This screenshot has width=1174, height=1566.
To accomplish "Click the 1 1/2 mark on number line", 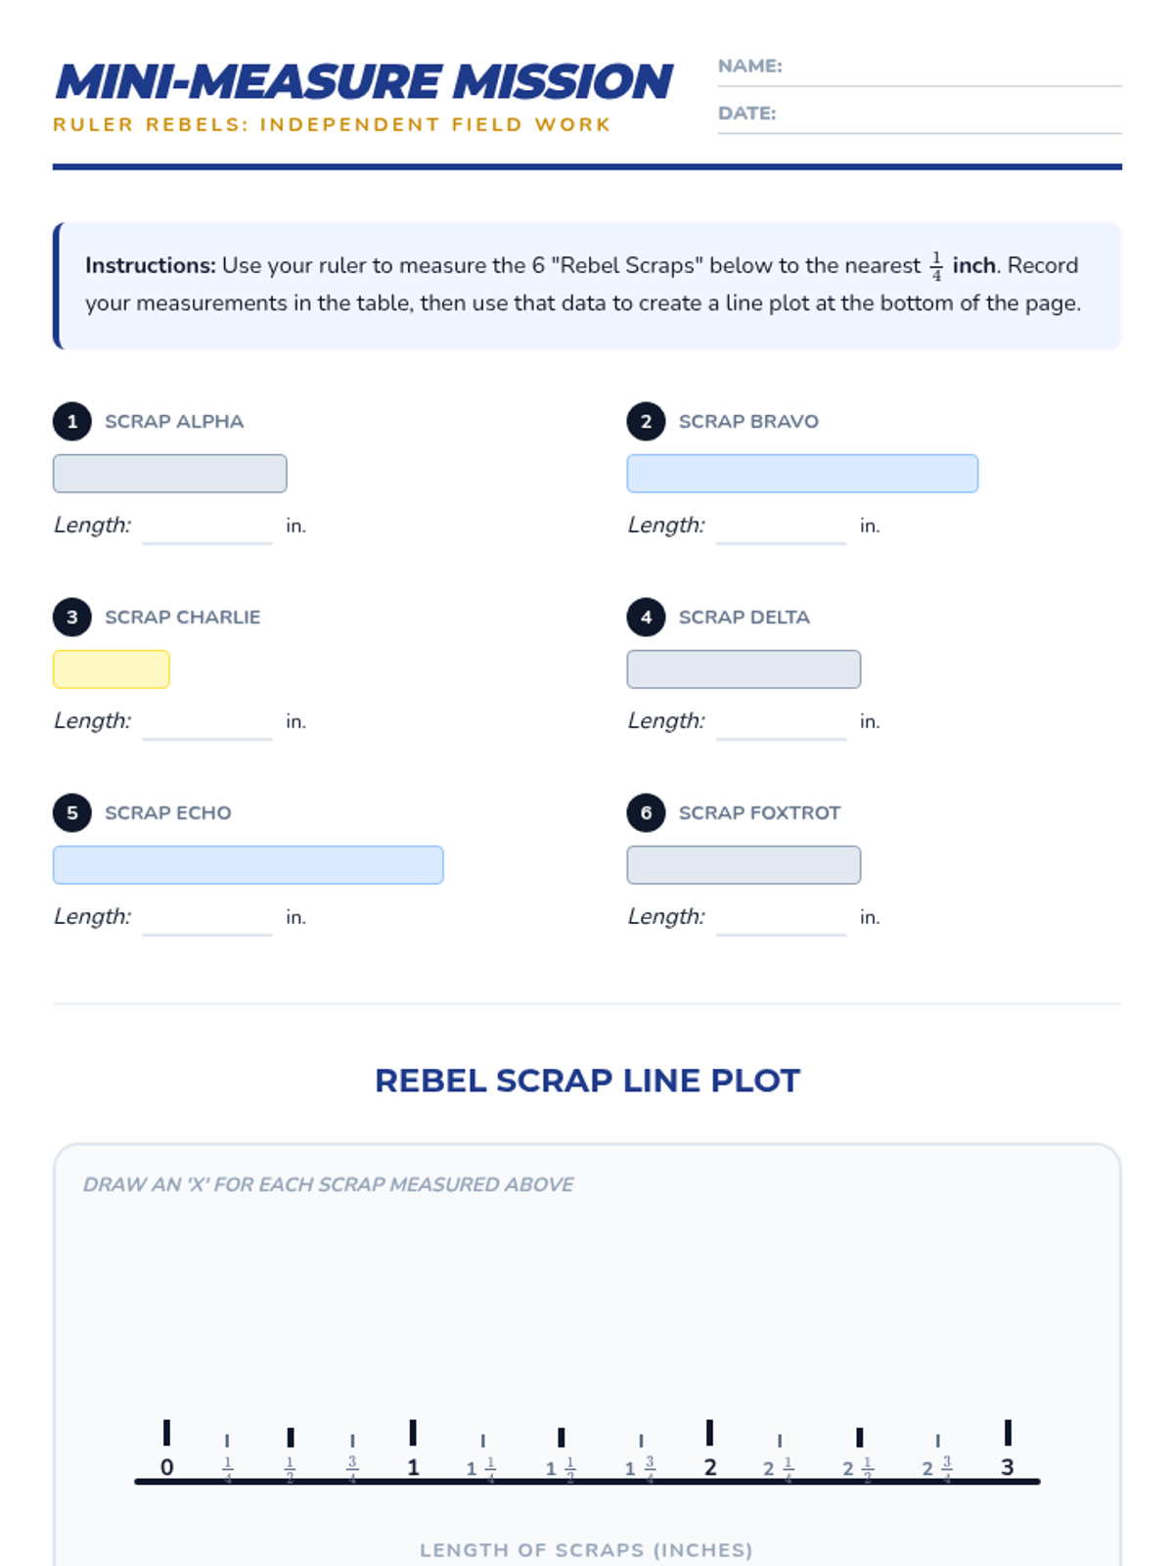I will 561,1439.
